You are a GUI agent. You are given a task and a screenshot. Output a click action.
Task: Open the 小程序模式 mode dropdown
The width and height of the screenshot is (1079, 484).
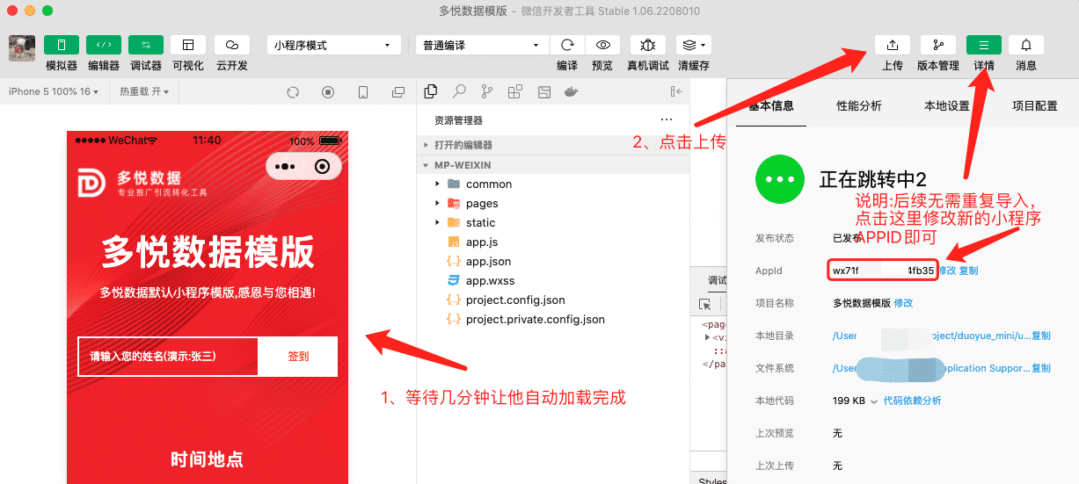tap(334, 45)
